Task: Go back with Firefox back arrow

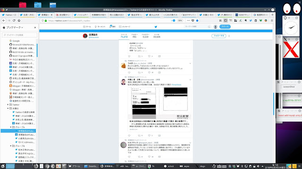Action: pyautogui.click(x=4, y=21)
